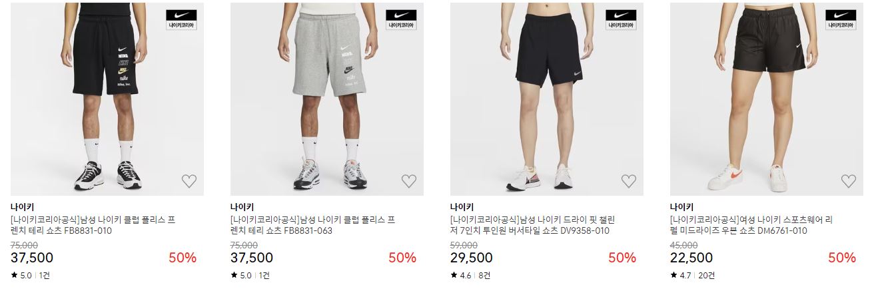The height and width of the screenshot is (291, 872).
Task: Open men's Dri-FIT Challenger shorts image
Action: (547, 99)
